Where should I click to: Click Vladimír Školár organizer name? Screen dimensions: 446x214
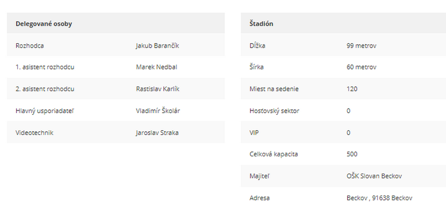(158, 111)
